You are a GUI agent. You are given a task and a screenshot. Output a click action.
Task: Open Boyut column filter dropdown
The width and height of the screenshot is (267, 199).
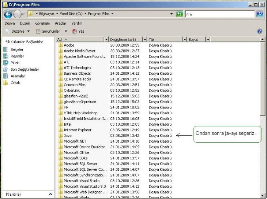[208, 40]
